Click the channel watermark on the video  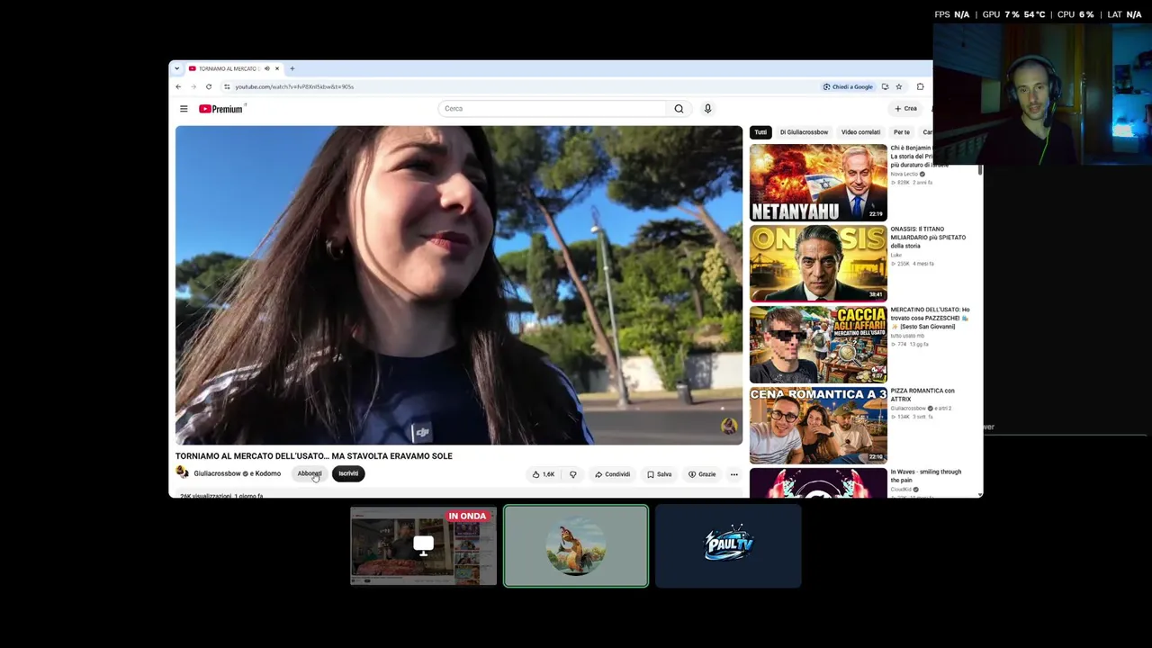click(x=728, y=426)
